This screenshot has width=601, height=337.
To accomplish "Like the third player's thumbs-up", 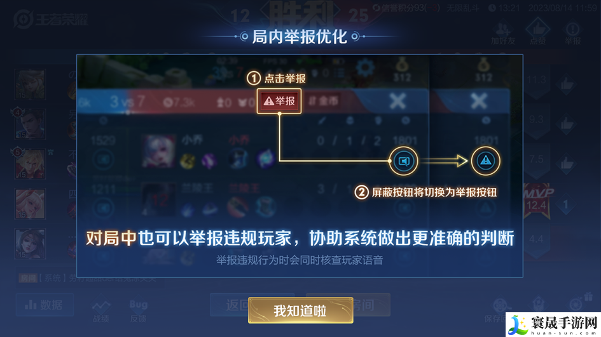I will tap(566, 163).
